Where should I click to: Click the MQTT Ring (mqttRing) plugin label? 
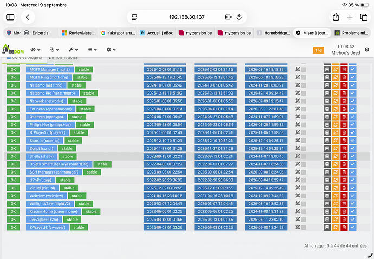coord(49,77)
